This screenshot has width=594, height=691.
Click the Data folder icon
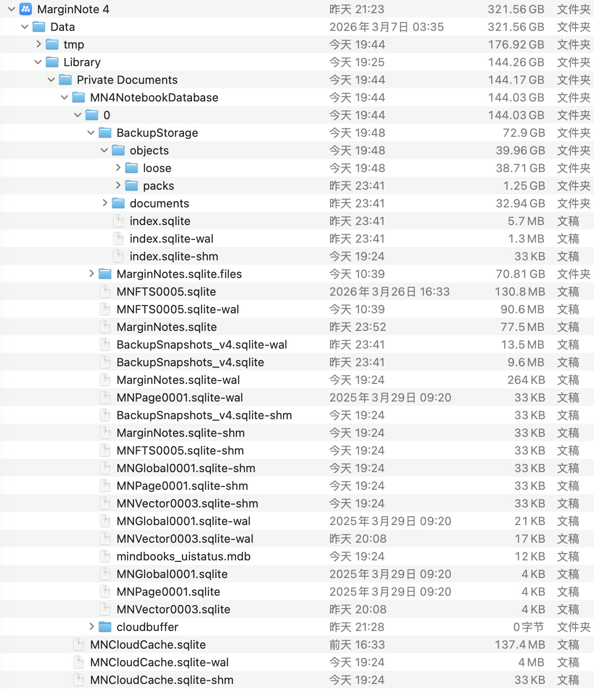39,27
